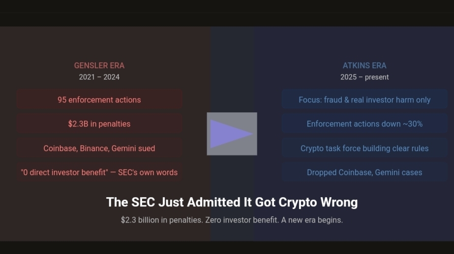Select the Coinbase, Binance, Gemini sued box
454x254 pixels.
point(99,148)
